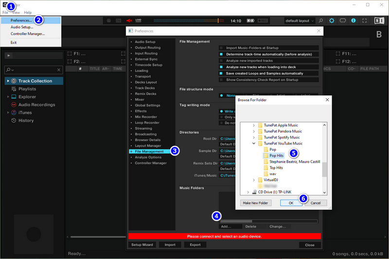389x259 pixels.
Task: Click the iTunes icon in browser tree
Action: (14, 112)
